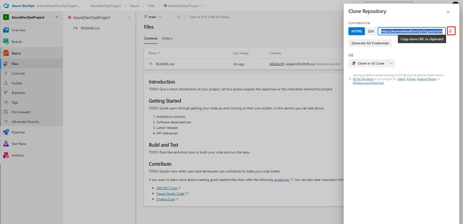Open the Eclipse plugin link
This screenshot has width=463, height=224.
(x=411, y=79)
